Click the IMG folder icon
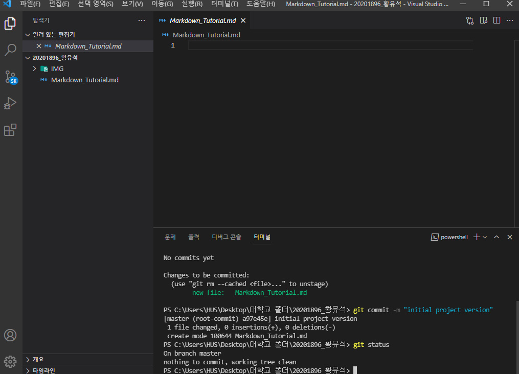 44,69
